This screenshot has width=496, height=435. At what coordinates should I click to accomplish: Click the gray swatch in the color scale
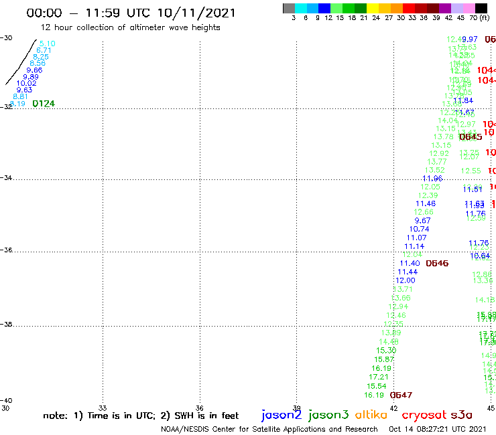[289, 8]
